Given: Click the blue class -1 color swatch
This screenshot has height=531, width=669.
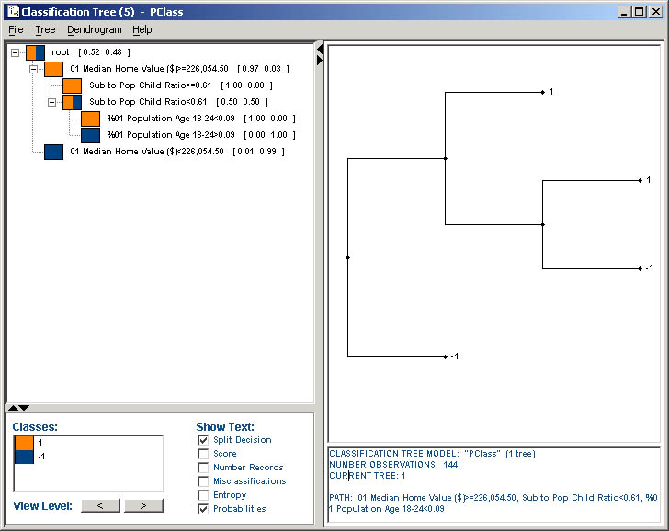Looking at the screenshot, I should click(x=24, y=457).
